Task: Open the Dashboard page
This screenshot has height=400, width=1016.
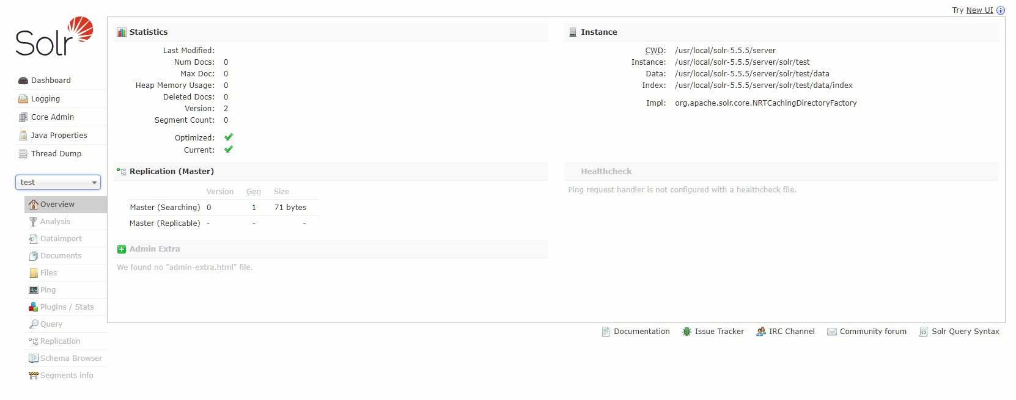Action: (51, 81)
